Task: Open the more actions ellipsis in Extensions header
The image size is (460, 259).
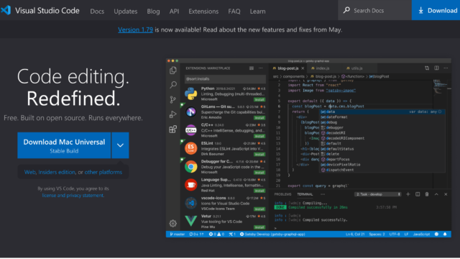Action: [x=260, y=68]
